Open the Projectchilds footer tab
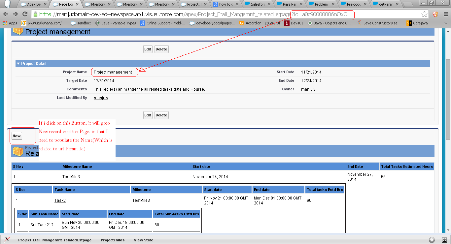Screen dimensions: 451x244 pos(113,240)
